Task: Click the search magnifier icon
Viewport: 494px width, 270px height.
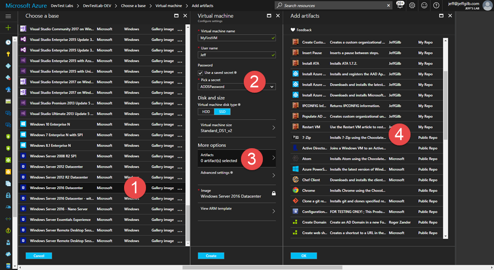Action: coord(279,5)
